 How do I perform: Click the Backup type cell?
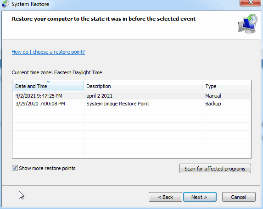[213, 104]
